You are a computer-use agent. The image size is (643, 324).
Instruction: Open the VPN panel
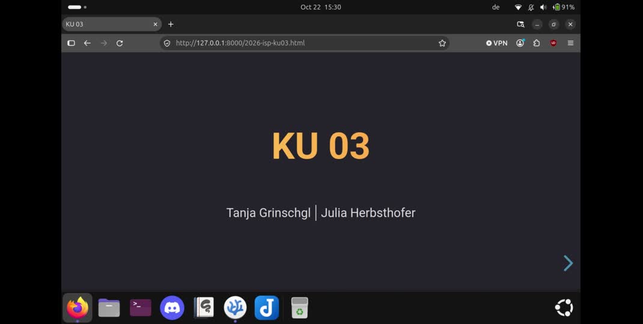tap(496, 43)
